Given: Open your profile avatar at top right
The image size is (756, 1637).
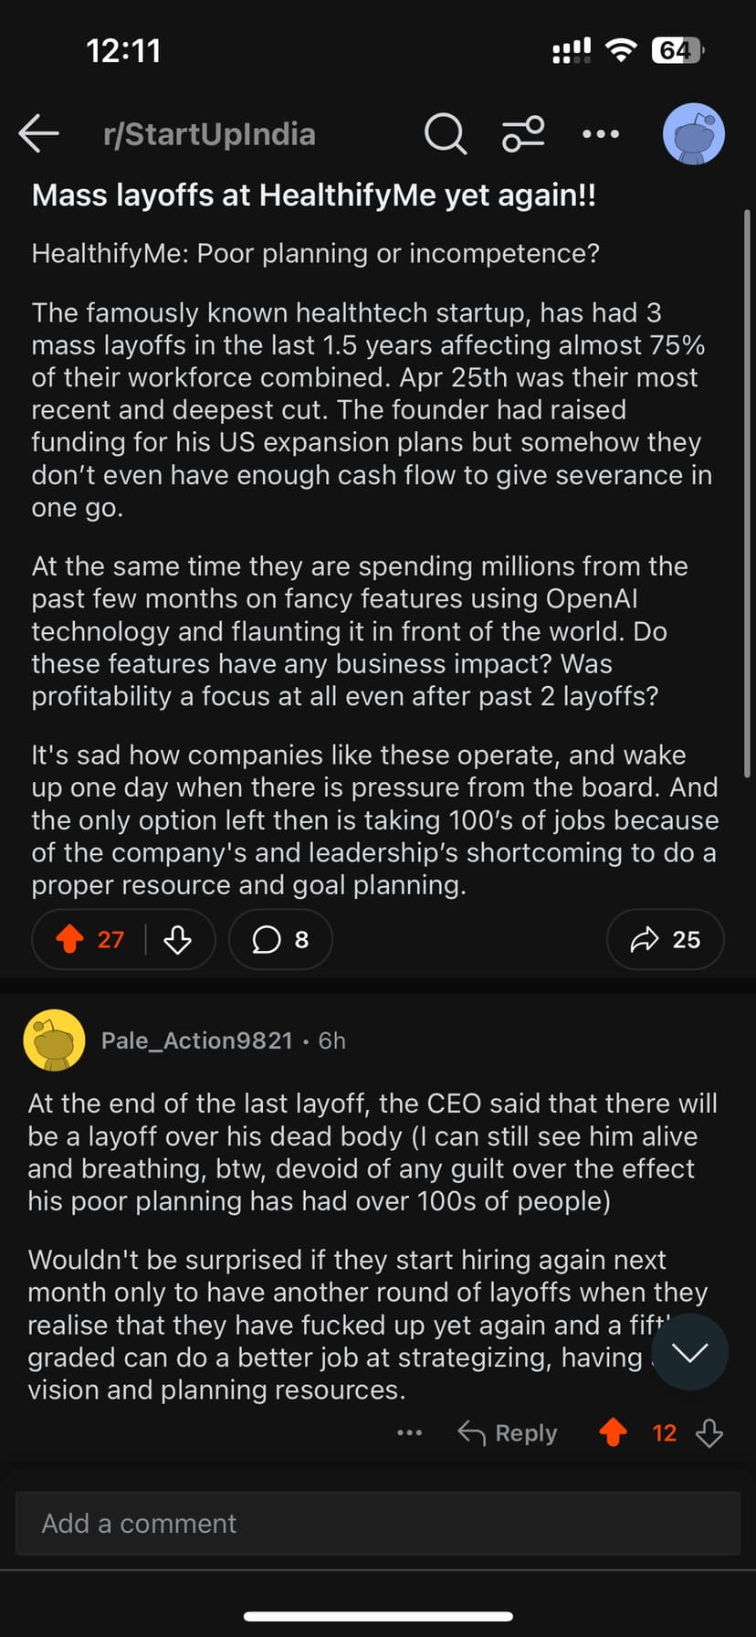Looking at the screenshot, I should (x=693, y=134).
